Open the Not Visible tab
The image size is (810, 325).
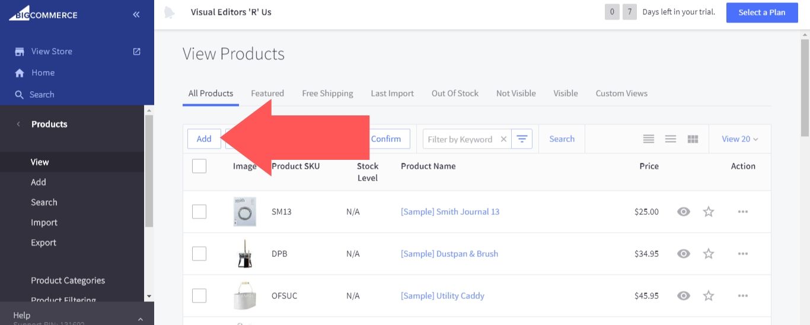[x=516, y=94]
